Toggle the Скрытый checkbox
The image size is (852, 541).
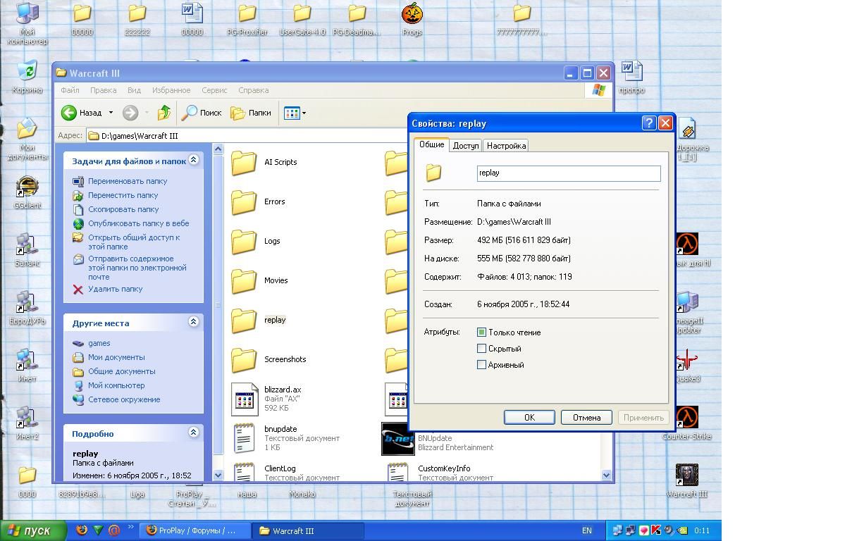[x=482, y=349]
